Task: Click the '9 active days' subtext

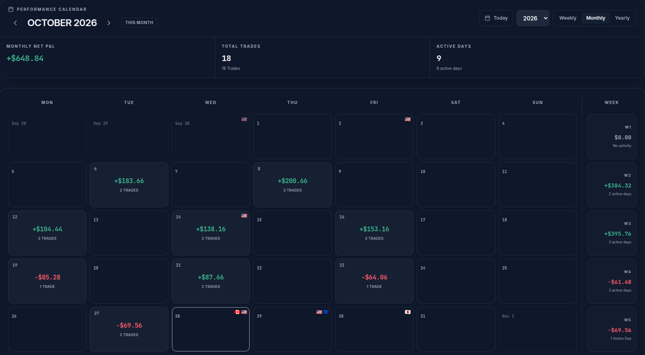Action: tap(449, 69)
